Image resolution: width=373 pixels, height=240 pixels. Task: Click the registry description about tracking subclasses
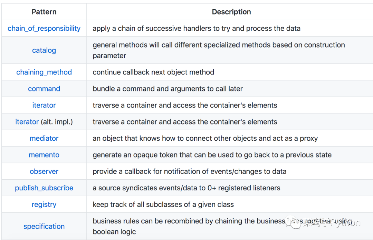coord(163,204)
